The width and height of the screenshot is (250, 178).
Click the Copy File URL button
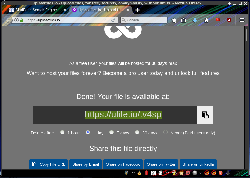pos(49,164)
